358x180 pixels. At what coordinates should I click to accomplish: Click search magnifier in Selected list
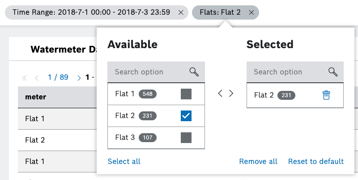(332, 72)
